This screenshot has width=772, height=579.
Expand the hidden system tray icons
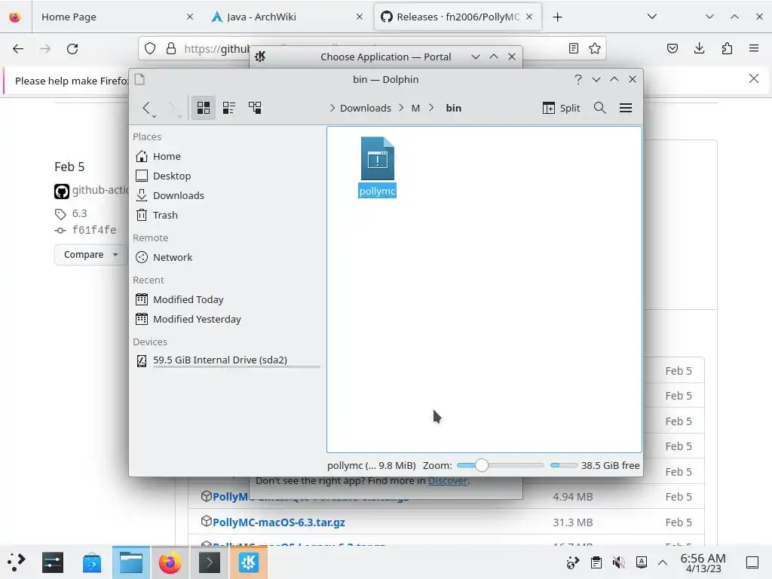pos(663,562)
